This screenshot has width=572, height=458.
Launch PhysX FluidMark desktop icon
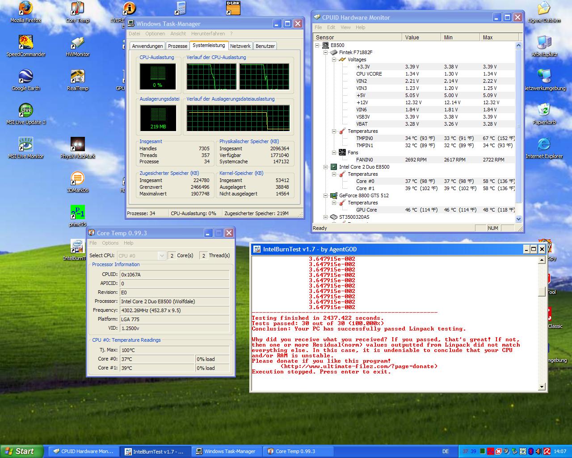(x=77, y=148)
